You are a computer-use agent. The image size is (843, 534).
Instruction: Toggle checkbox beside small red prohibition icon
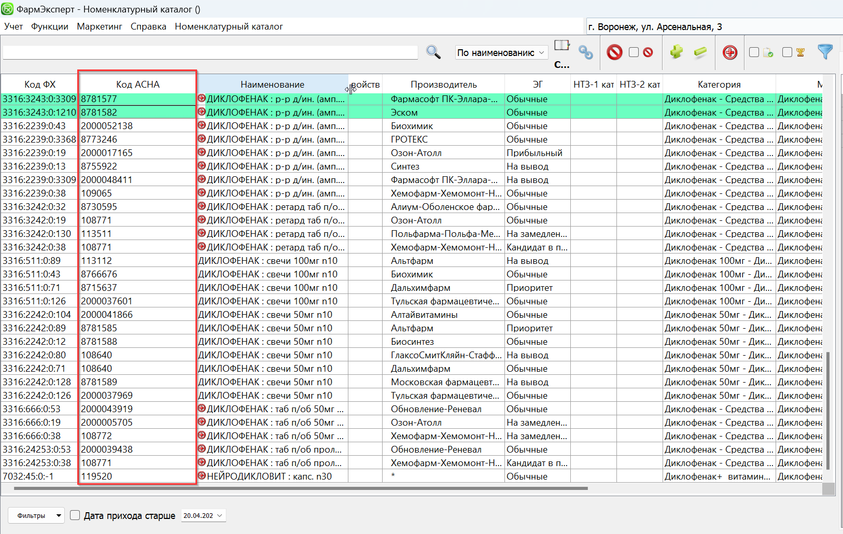click(634, 52)
